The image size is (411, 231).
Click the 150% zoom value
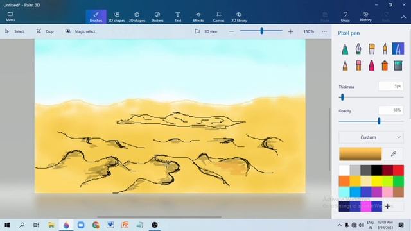coord(308,31)
